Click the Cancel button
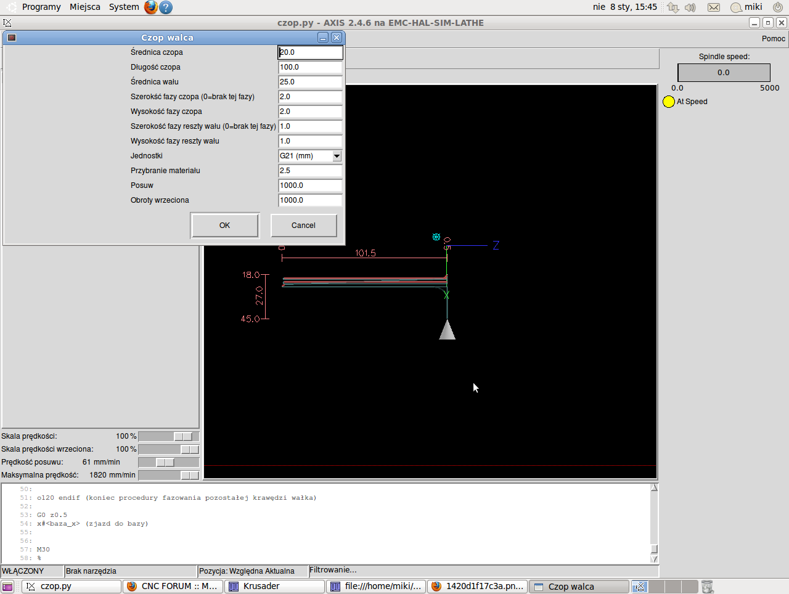This screenshot has height=594, width=789. pos(303,226)
